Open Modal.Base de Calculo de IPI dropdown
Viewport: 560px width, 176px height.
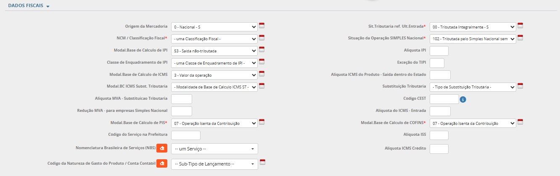click(214, 51)
